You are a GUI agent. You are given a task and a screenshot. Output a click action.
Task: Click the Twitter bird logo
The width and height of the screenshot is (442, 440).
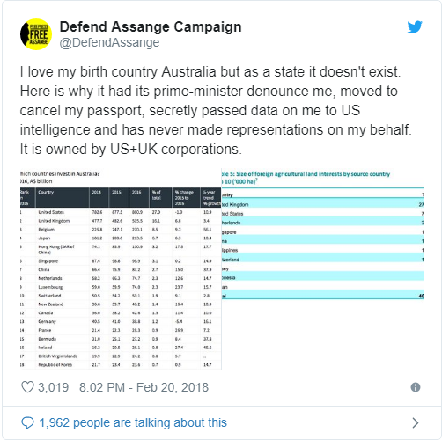click(415, 27)
